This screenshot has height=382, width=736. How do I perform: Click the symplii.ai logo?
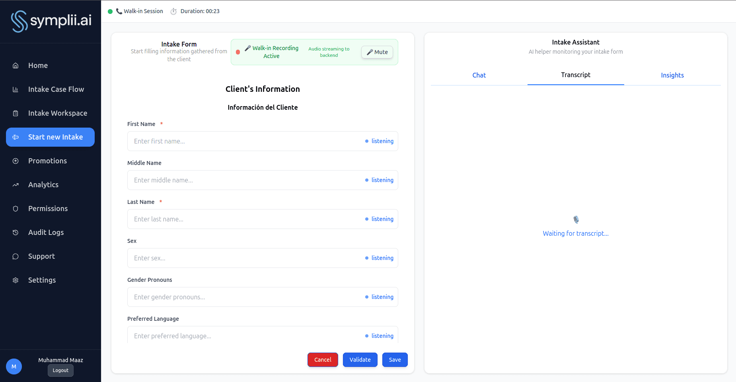pyautogui.click(x=51, y=21)
